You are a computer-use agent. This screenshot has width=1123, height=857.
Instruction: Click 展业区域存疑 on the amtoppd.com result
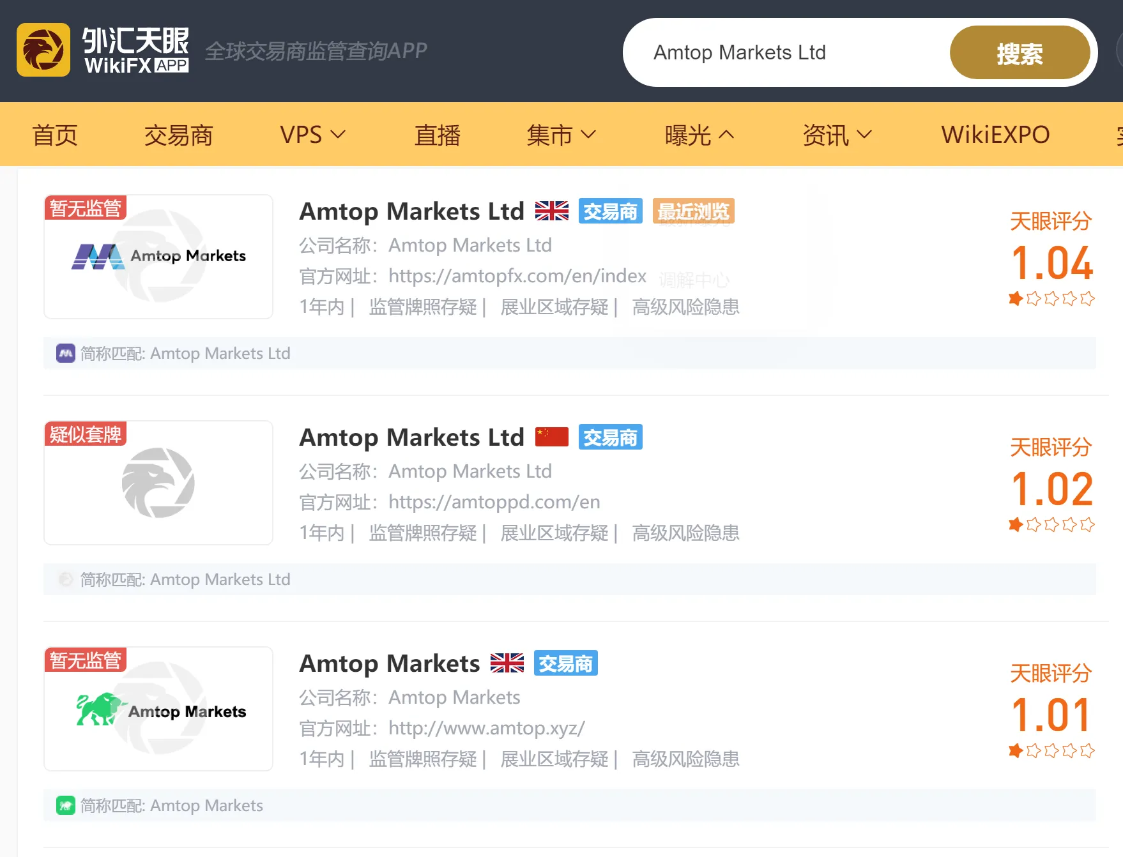point(554,533)
